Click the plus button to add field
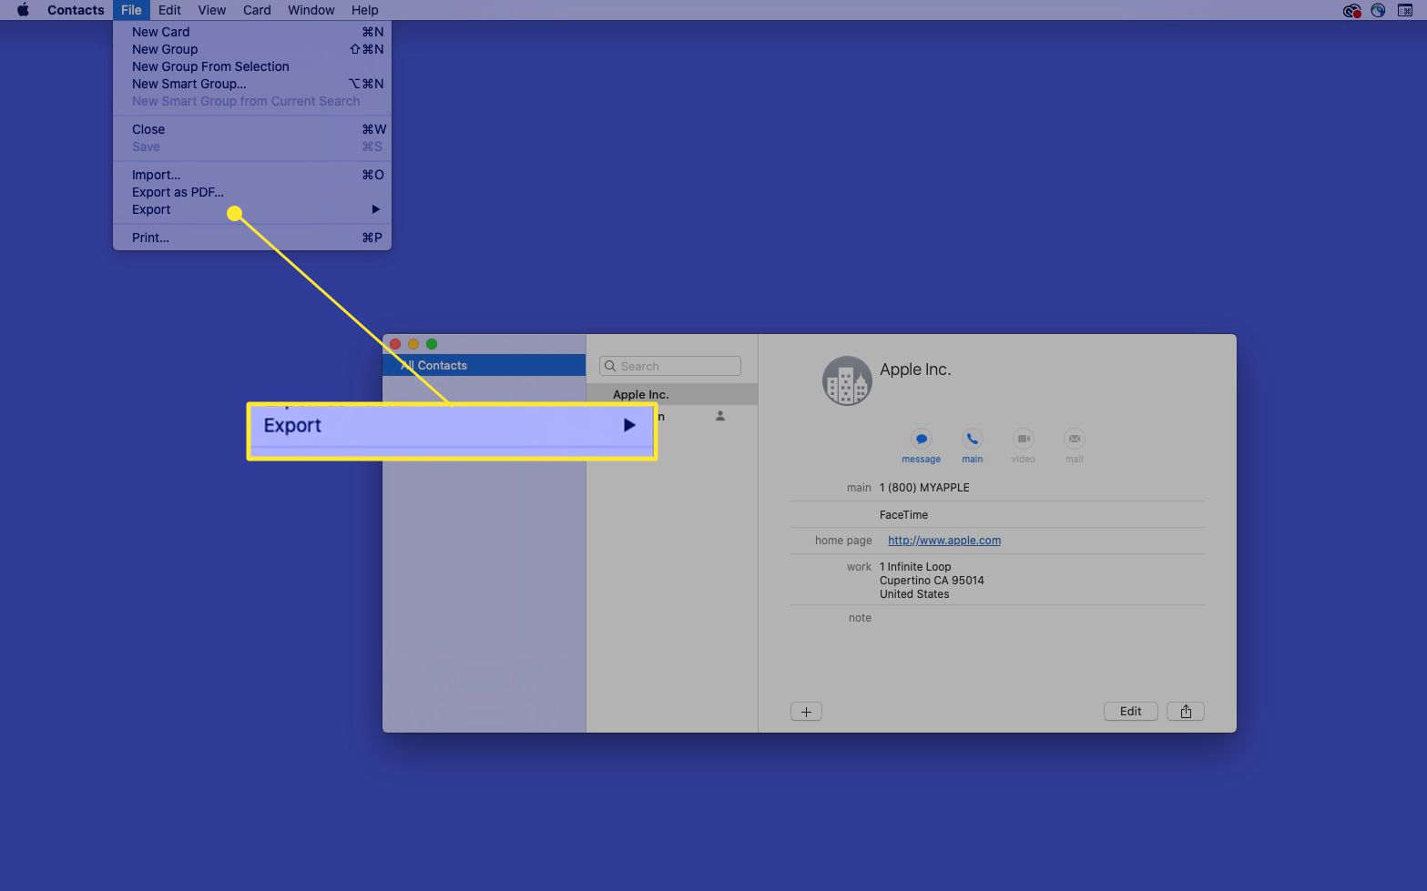The width and height of the screenshot is (1427, 891). pyautogui.click(x=806, y=712)
